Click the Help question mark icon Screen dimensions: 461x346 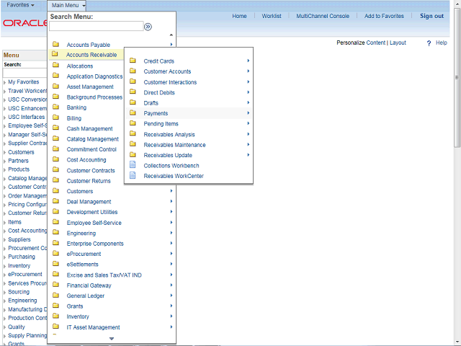click(429, 43)
